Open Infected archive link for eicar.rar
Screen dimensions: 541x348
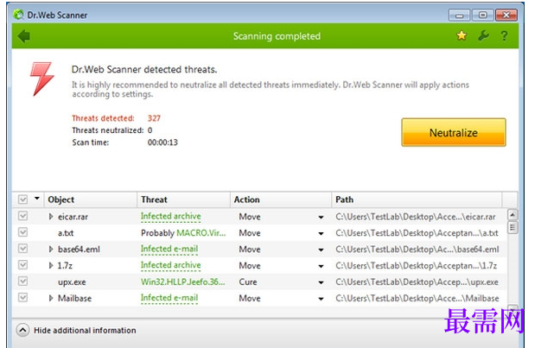171,216
